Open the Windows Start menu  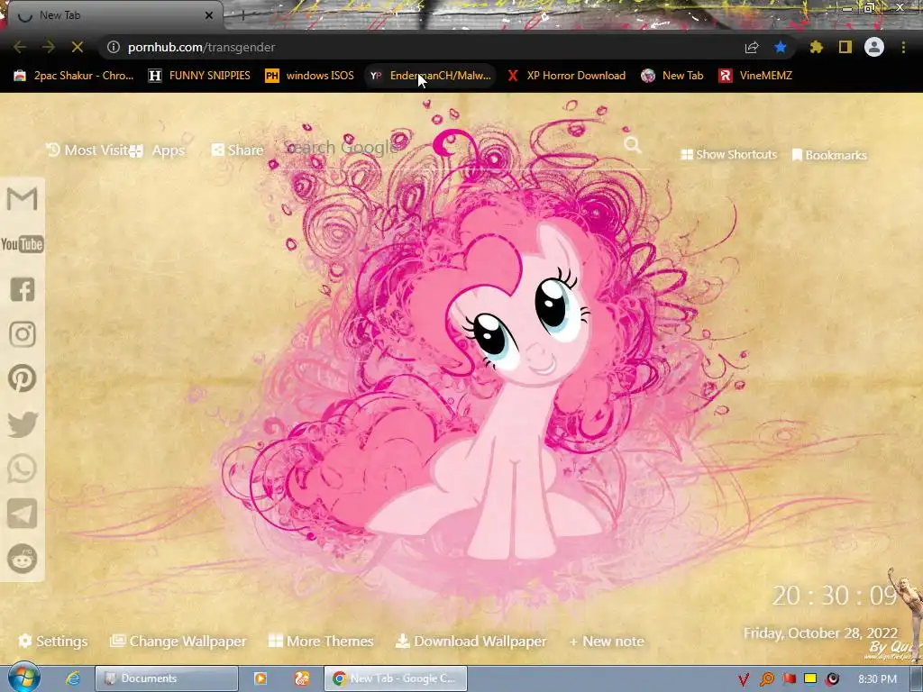pyautogui.click(x=23, y=678)
